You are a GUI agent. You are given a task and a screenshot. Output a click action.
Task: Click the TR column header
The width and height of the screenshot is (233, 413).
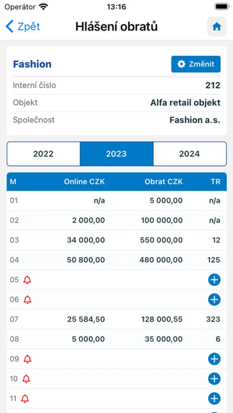(x=216, y=182)
